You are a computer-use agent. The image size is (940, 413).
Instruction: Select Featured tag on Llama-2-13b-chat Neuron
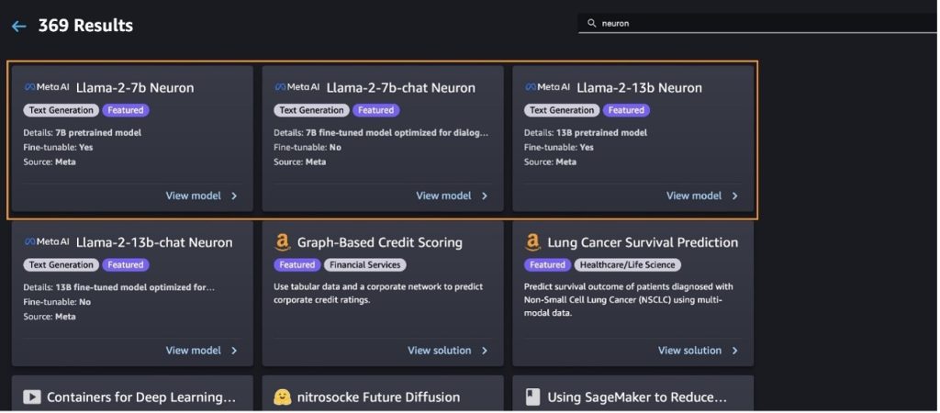125,265
